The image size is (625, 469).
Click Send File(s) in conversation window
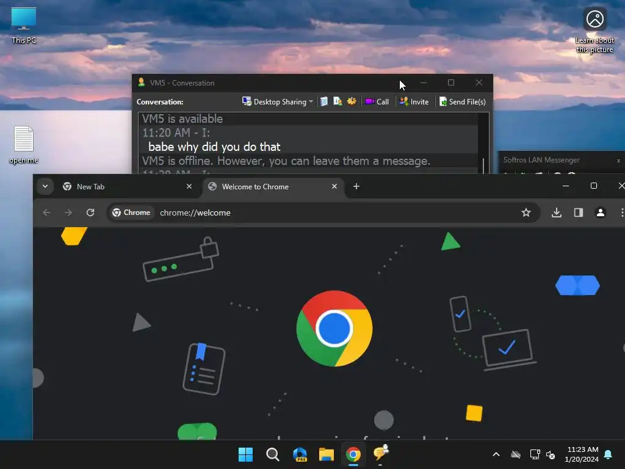(463, 102)
